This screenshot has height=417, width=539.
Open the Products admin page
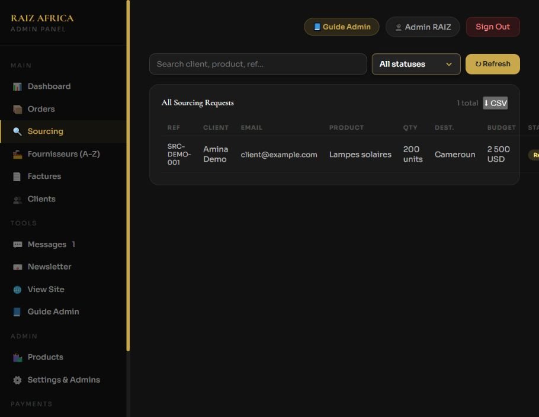[63, 357]
